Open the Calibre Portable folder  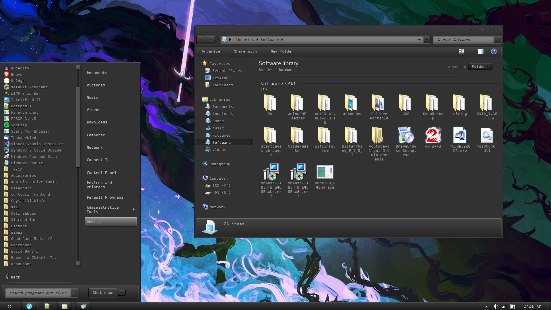point(379,107)
